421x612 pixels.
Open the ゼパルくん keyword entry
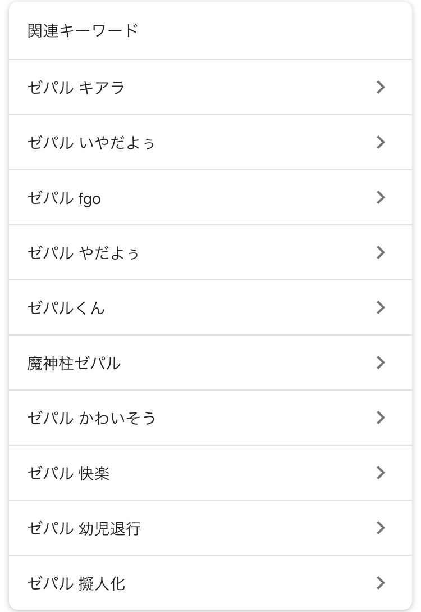point(66,308)
